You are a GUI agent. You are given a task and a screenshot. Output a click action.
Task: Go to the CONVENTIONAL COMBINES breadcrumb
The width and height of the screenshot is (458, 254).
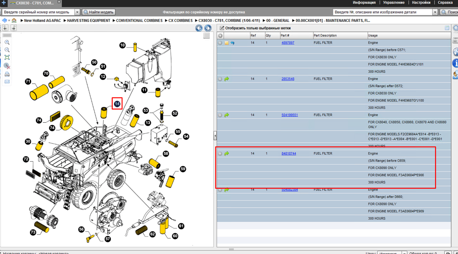[139, 20]
